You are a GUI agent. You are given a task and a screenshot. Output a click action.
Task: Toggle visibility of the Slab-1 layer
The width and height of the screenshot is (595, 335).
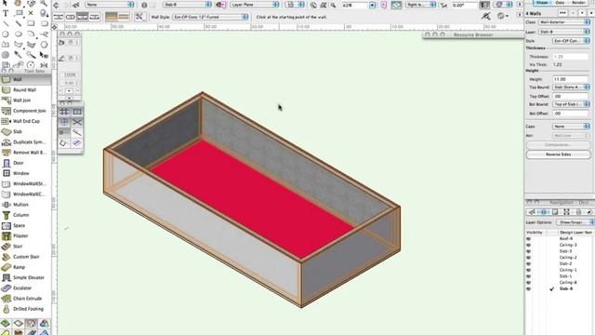[x=529, y=276]
